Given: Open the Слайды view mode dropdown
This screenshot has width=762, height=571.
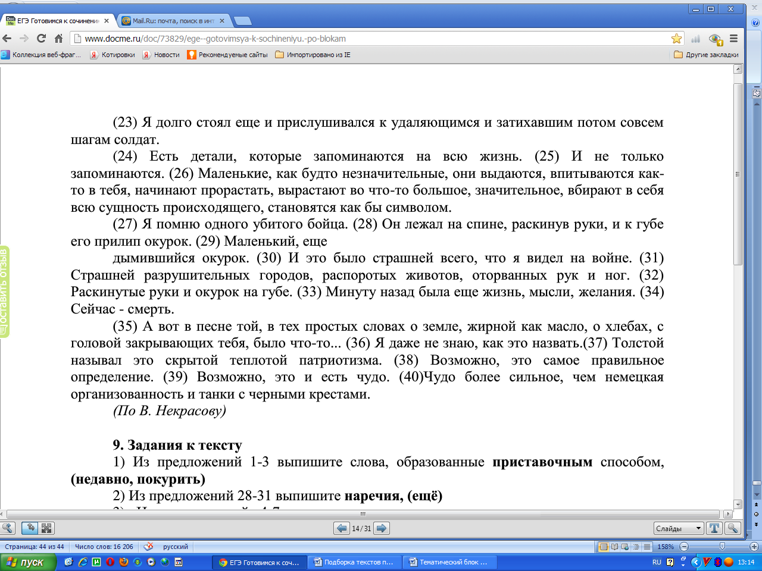Looking at the screenshot, I should tap(678, 528).
